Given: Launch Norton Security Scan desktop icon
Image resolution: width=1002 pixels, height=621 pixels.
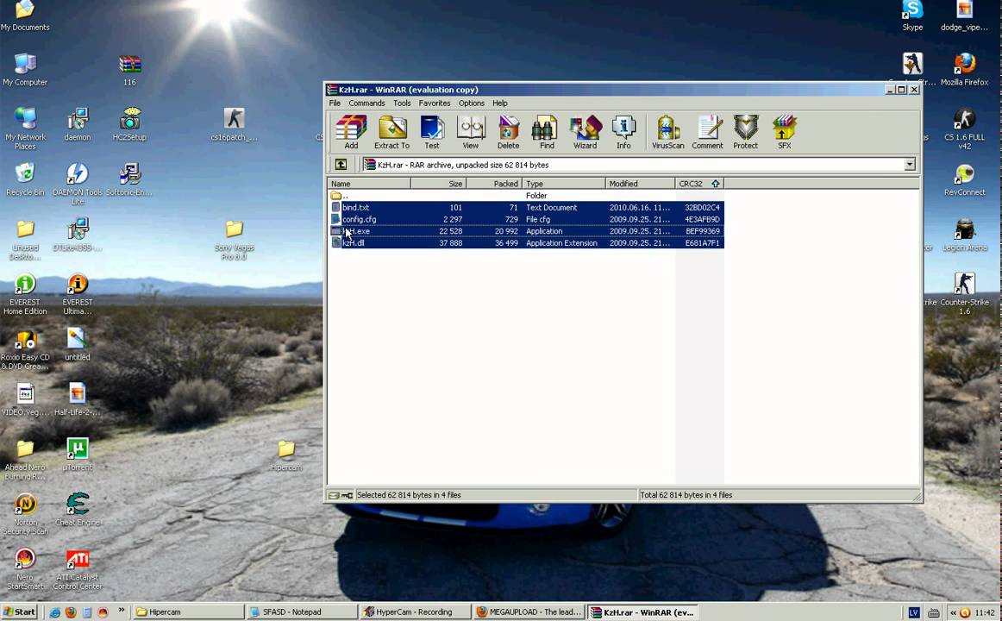Looking at the screenshot, I should click(x=25, y=514).
